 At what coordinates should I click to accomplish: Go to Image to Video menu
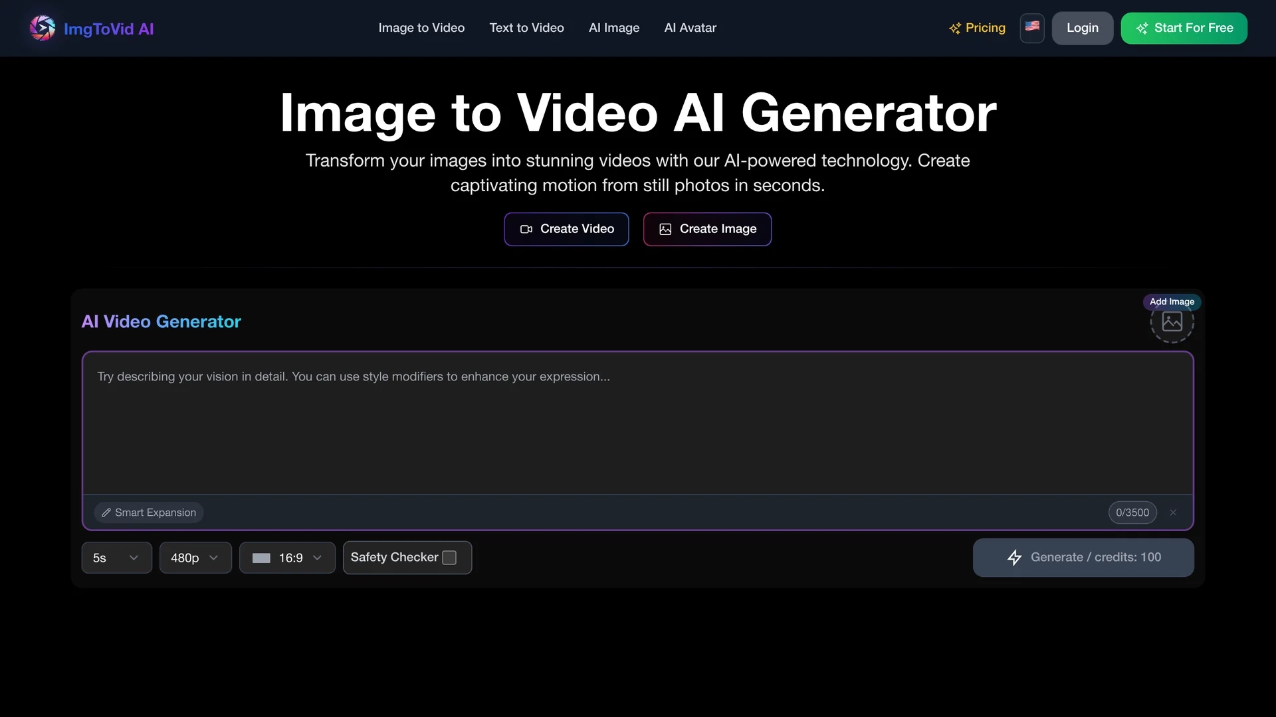(421, 28)
